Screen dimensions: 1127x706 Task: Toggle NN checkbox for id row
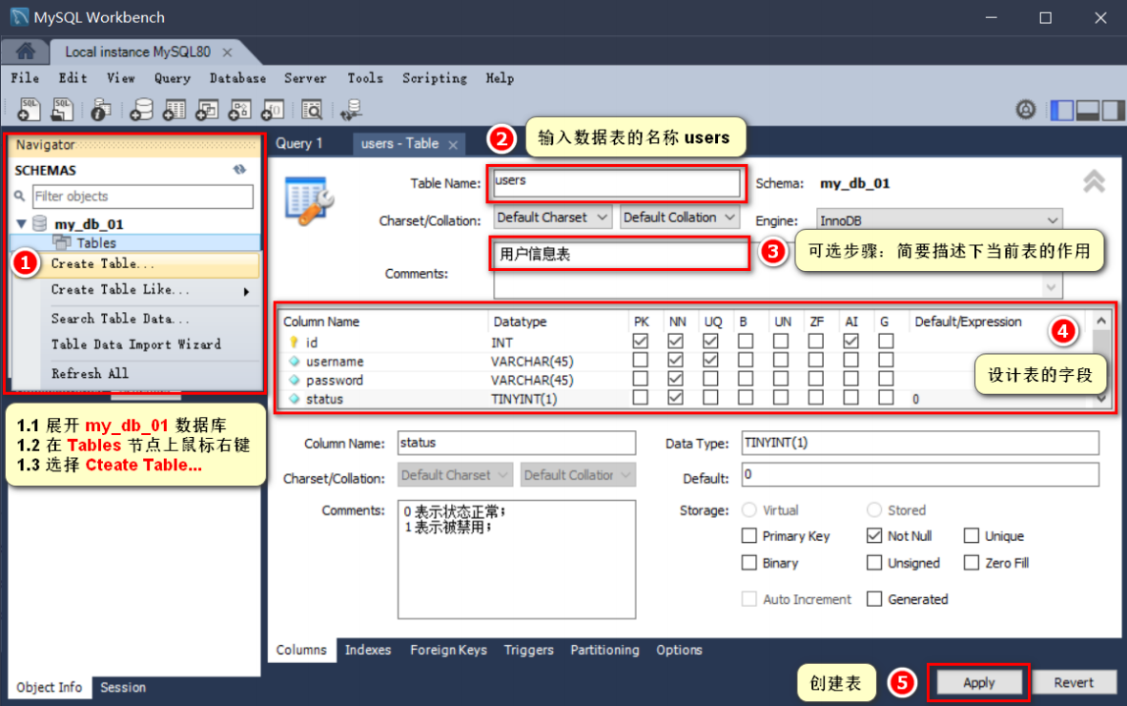(x=676, y=341)
